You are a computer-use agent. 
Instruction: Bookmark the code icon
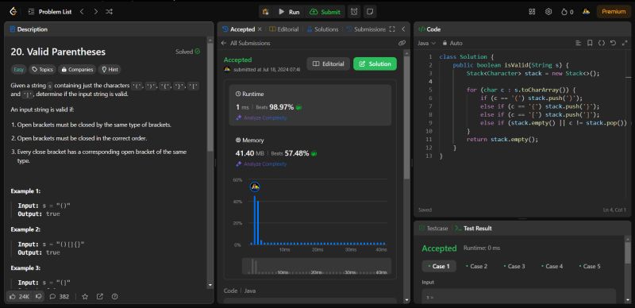(590, 43)
